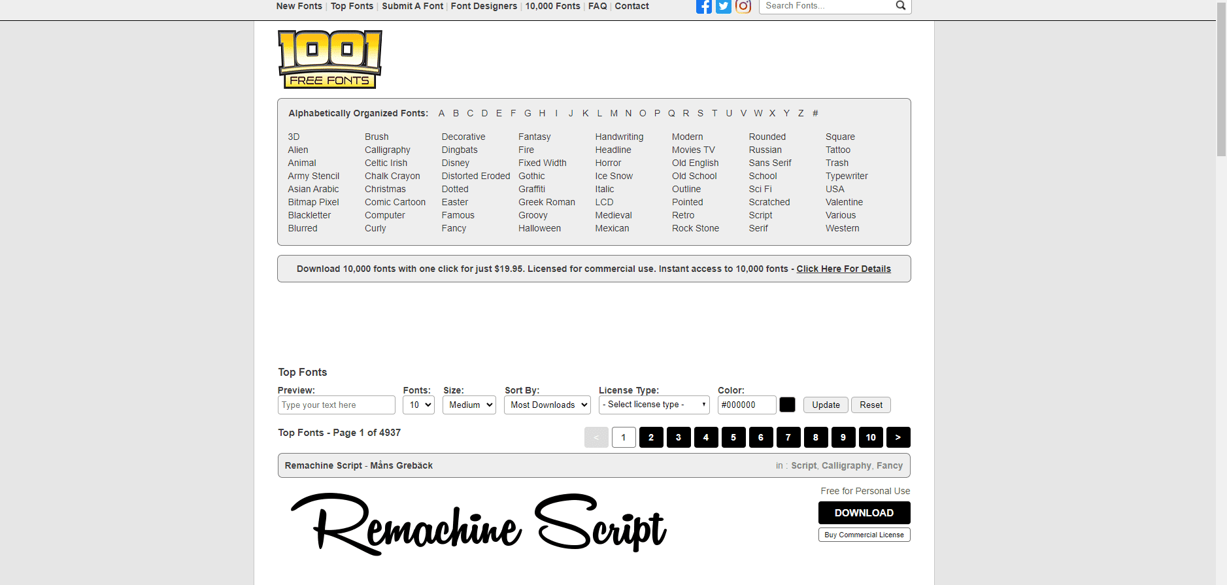Go to page 5 of Top Fonts
Image resolution: width=1227 pixels, height=585 pixels.
(733, 437)
